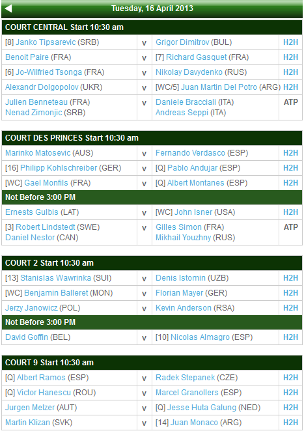View H2H for Balleret vs Mayer
Screen dimensions: 304x433
291,293
